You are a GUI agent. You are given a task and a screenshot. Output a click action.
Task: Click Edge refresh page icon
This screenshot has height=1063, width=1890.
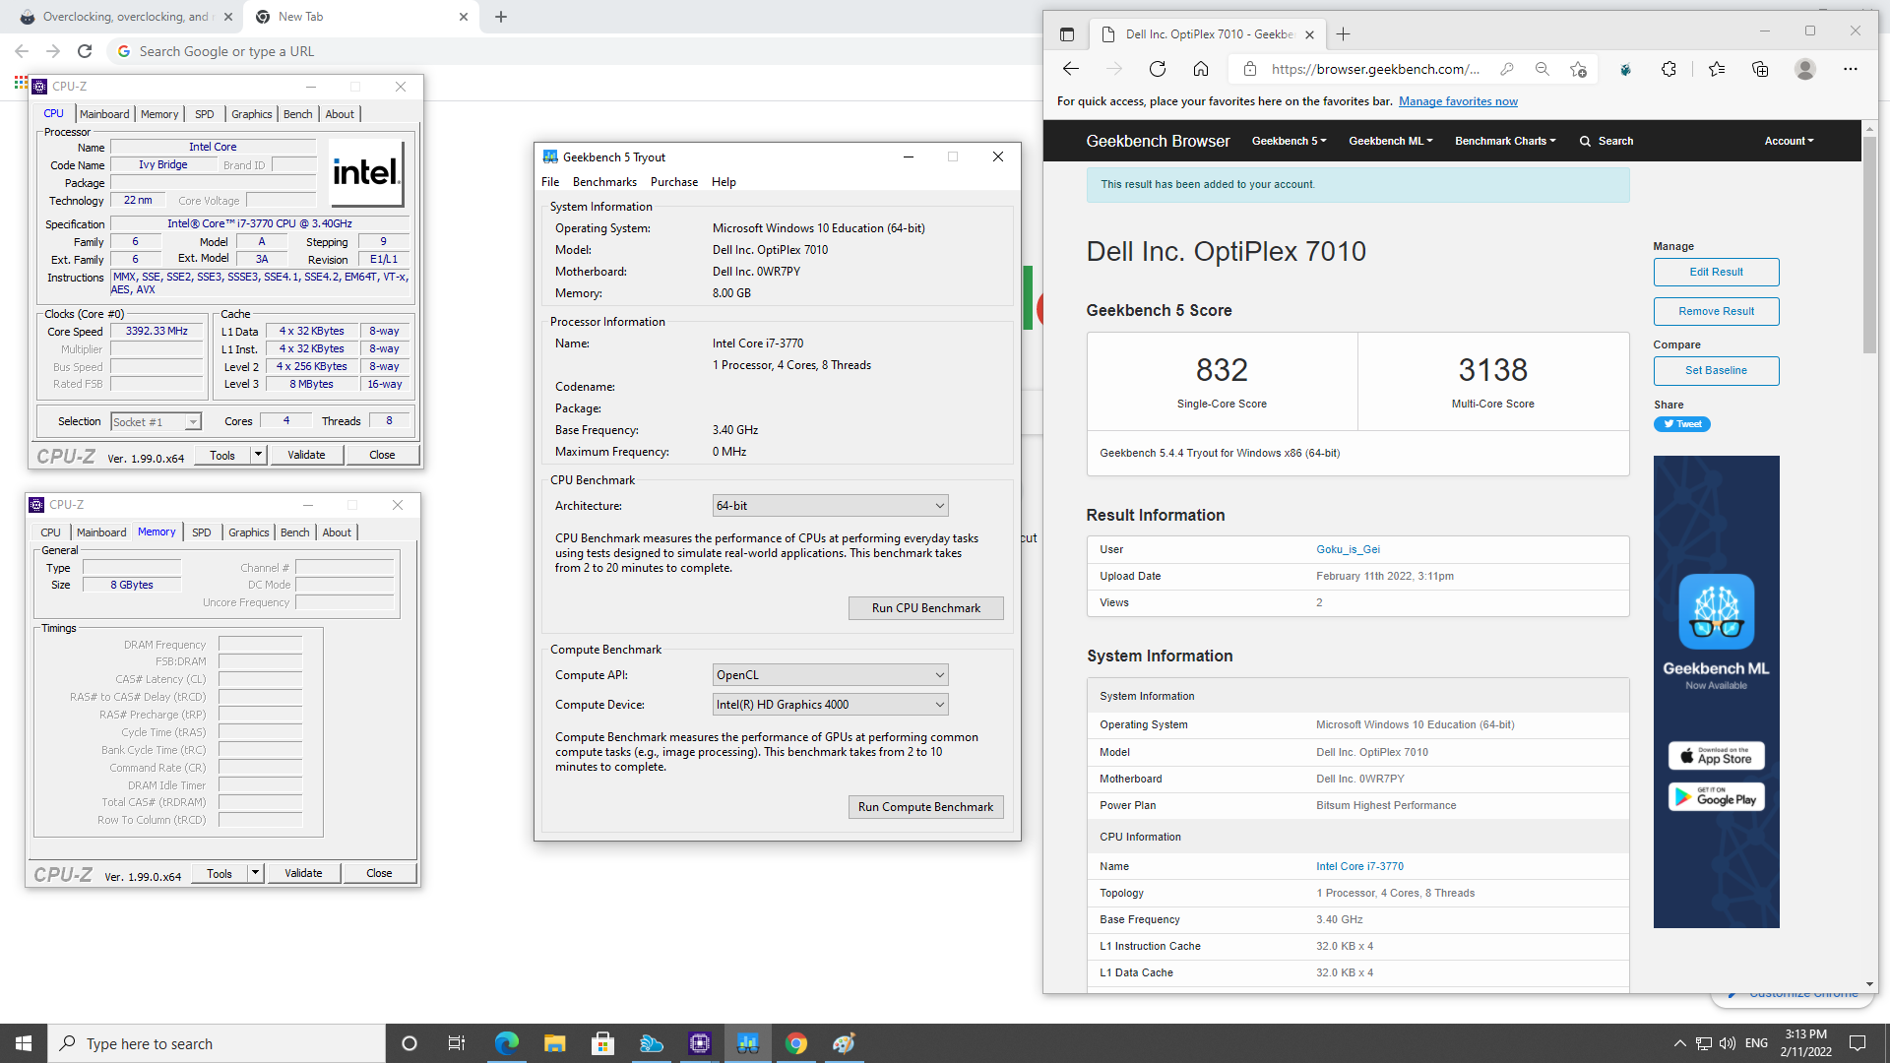tap(1158, 69)
